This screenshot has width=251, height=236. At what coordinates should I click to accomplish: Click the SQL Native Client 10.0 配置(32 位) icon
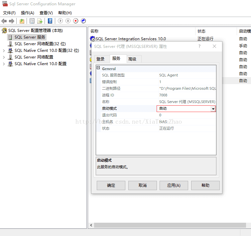click(10, 51)
